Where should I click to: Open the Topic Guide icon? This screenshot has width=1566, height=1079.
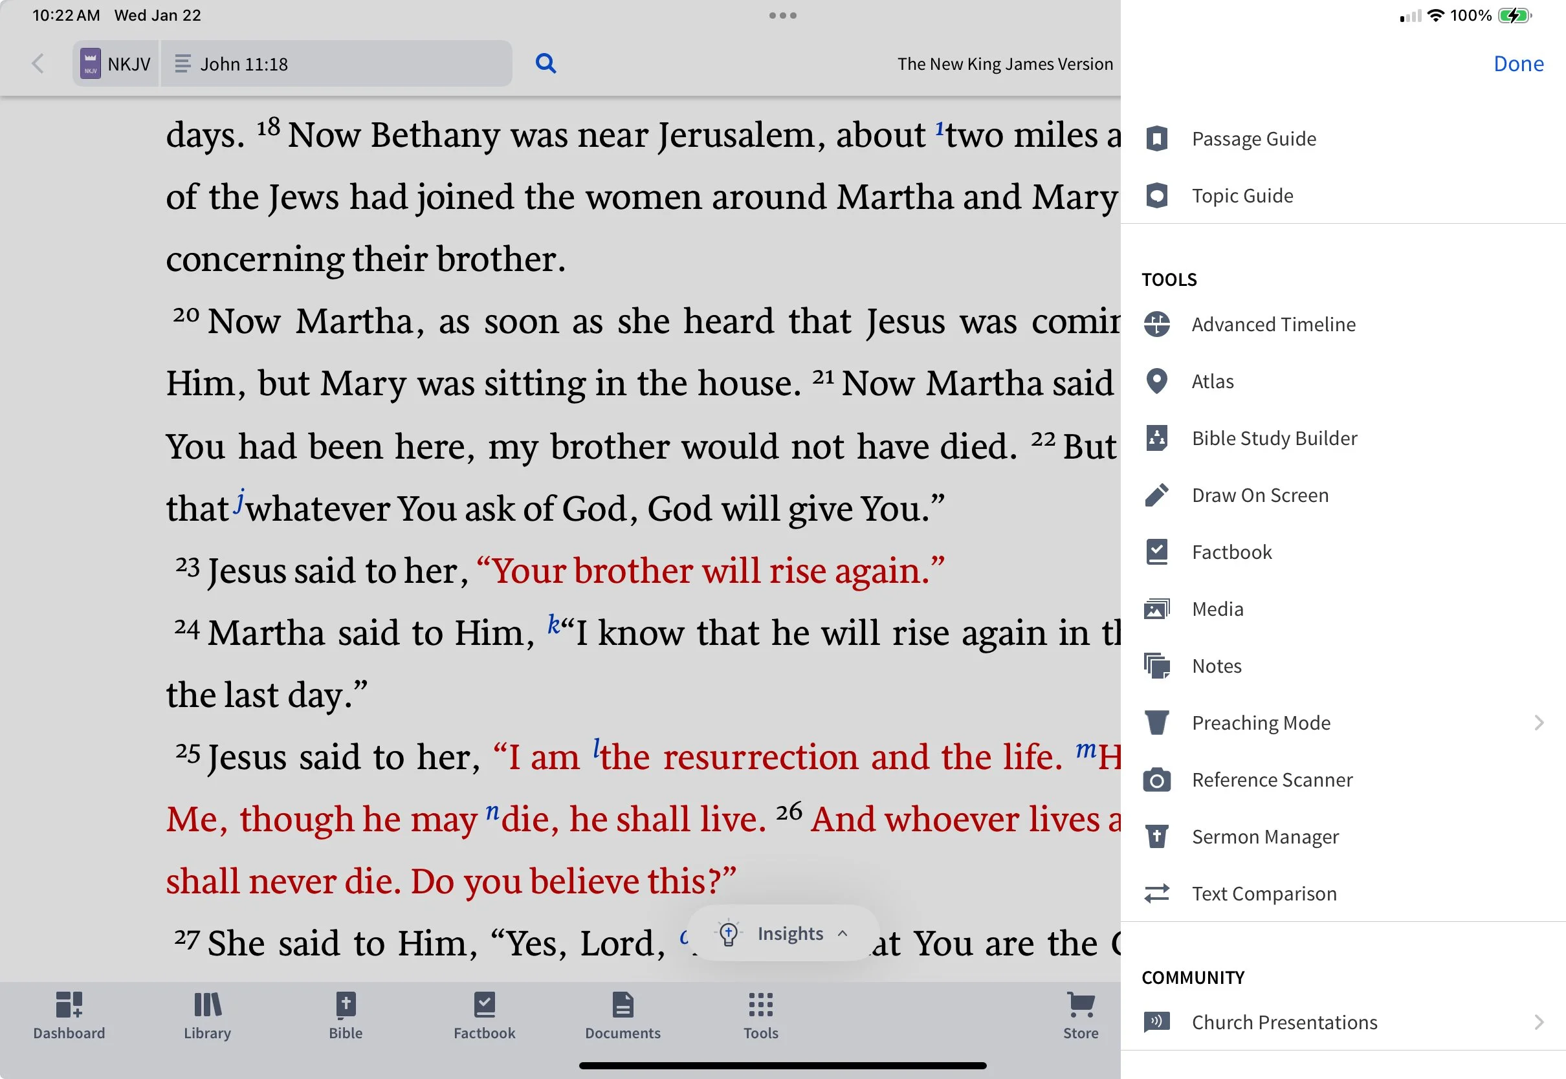[1157, 195]
